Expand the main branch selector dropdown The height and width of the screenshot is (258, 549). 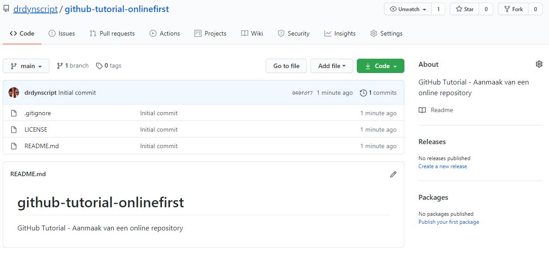[26, 66]
